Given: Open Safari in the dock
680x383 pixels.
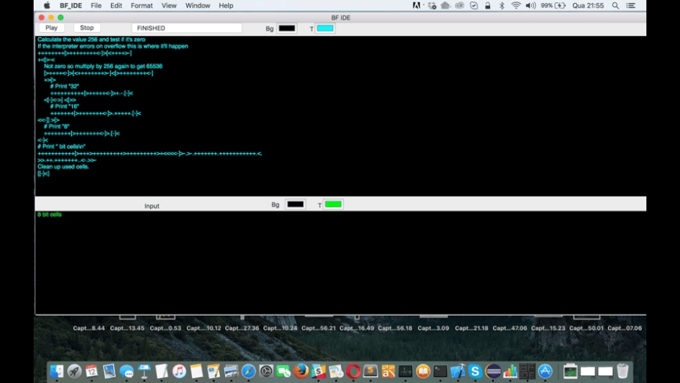Looking at the screenshot, I should [x=249, y=371].
